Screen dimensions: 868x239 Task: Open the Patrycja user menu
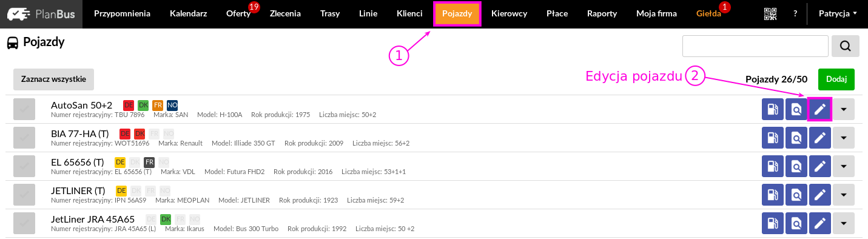tap(838, 14)
